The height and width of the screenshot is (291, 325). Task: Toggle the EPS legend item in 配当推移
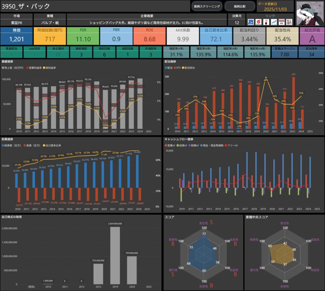click(179, 68)
